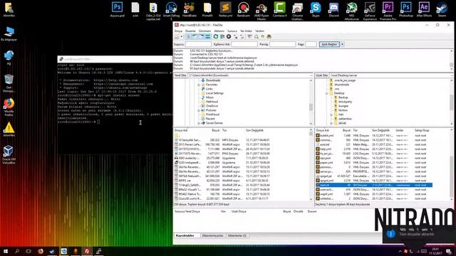
Task: Click the refresh file lists toolbar icon
Action: pyautogui.click(x=216, y=37)
